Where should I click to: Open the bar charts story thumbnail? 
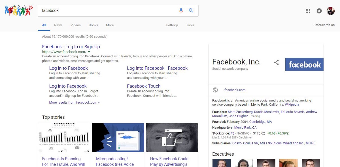(64, 138)
